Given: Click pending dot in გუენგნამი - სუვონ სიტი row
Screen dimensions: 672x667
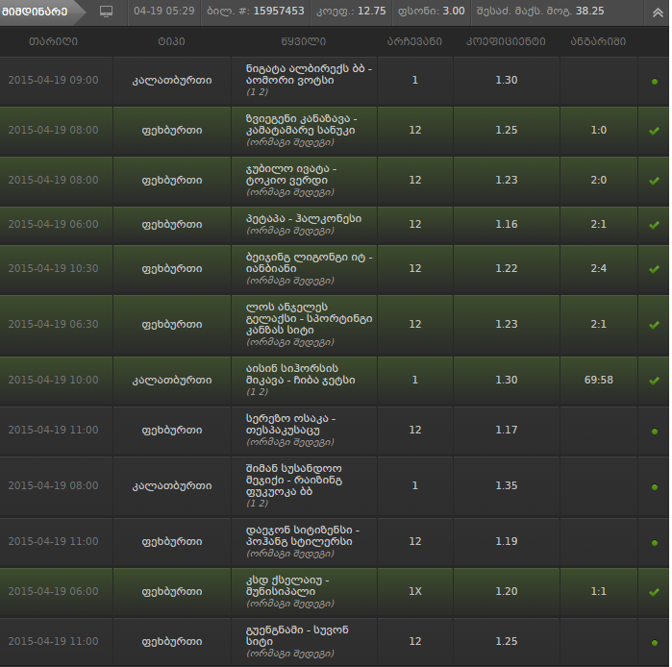Looking at the screenshot, I should (654, 643).
